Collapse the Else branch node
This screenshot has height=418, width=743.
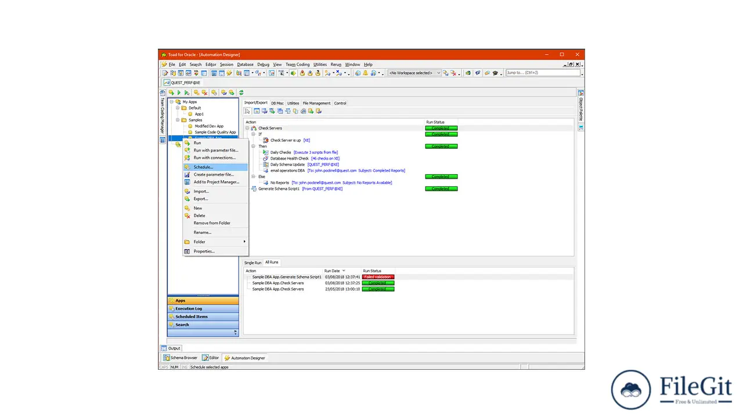pyautogui.click(x=254, y=176)
